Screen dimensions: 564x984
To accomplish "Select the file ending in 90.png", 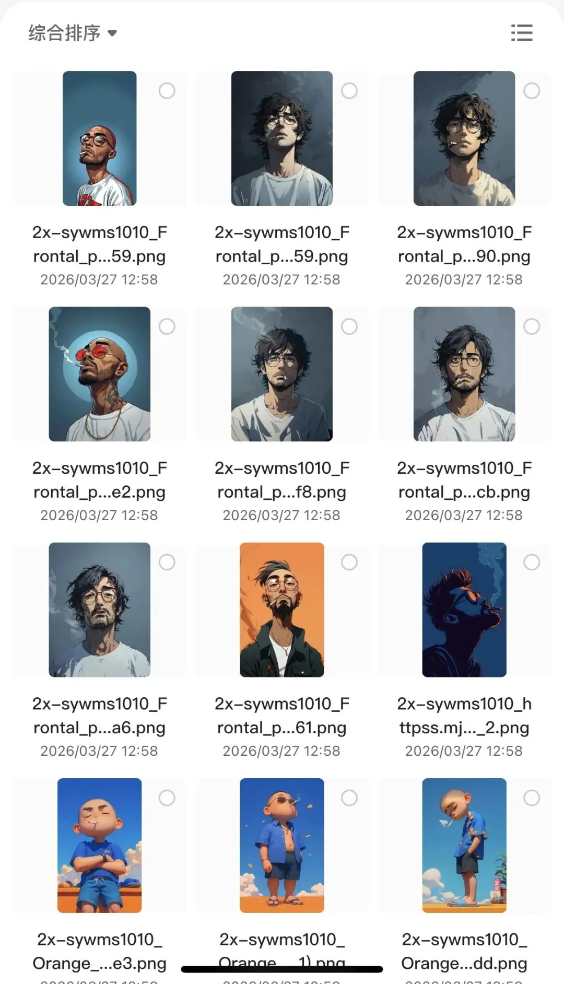I will click(x=532, y=91).
